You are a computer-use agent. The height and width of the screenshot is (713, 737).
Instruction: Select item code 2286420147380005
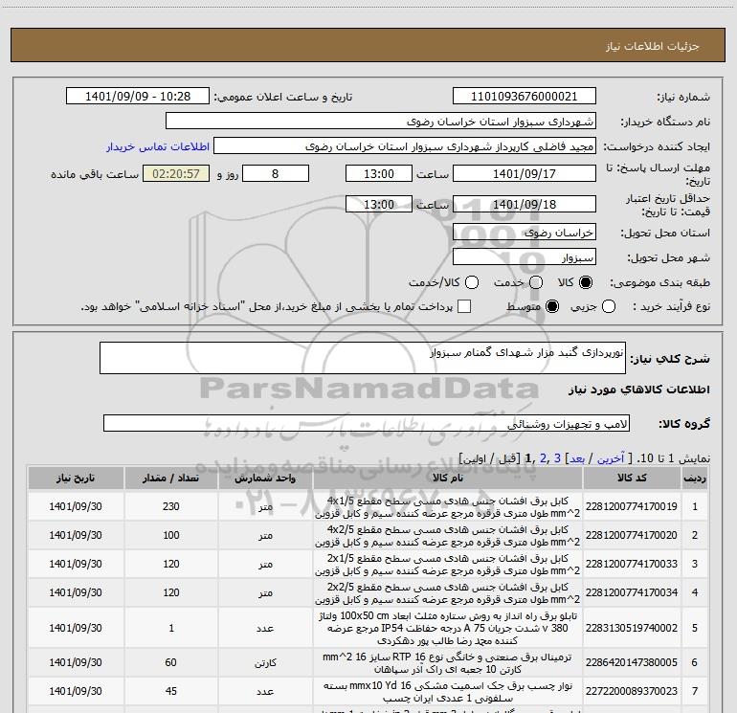click(632, 662)
